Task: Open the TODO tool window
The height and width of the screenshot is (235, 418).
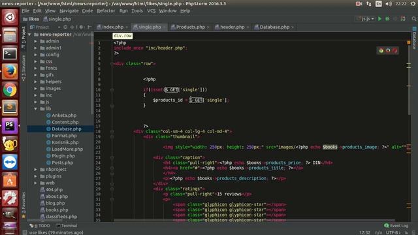Action: click(x=40, y=226)
